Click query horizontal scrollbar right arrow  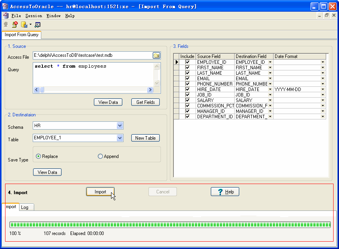click(x=150, y=89)
